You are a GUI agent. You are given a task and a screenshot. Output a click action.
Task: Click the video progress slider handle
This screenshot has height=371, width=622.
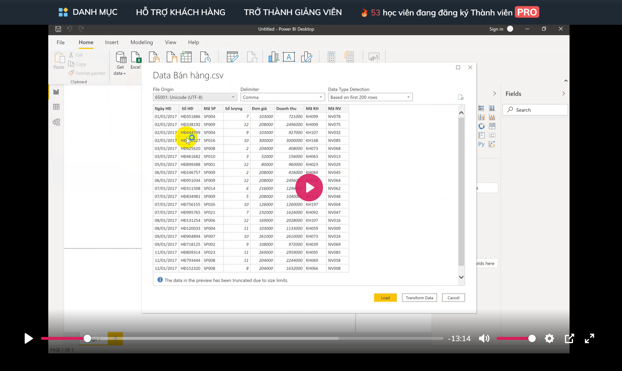coord(87,338)
